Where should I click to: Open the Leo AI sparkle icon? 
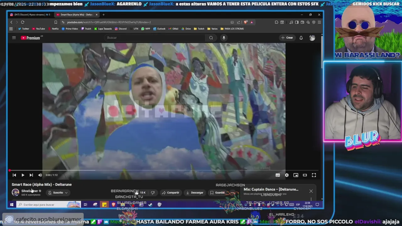point(308,22)
